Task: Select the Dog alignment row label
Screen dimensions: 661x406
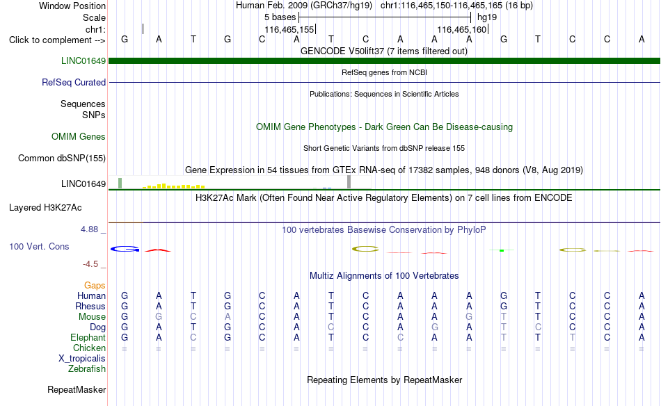Action: [97, 327]
